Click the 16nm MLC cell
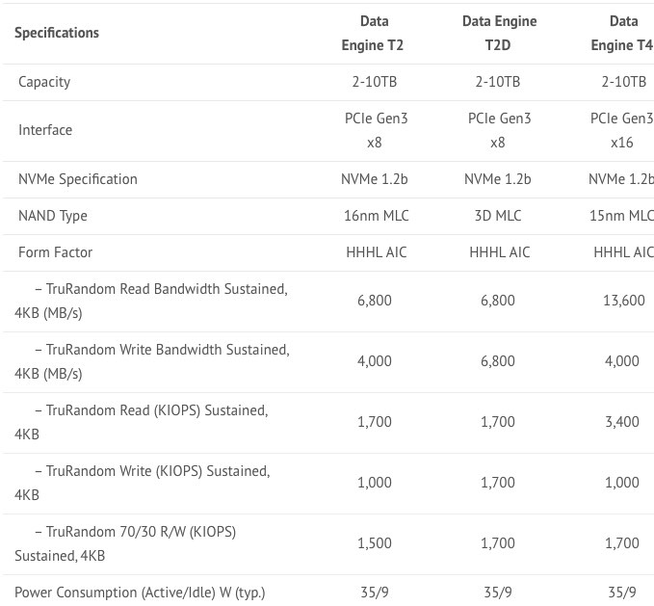Image resolution: width=654 pixels, height=606 pixels. pyautogui.click(x=374, y=216)
